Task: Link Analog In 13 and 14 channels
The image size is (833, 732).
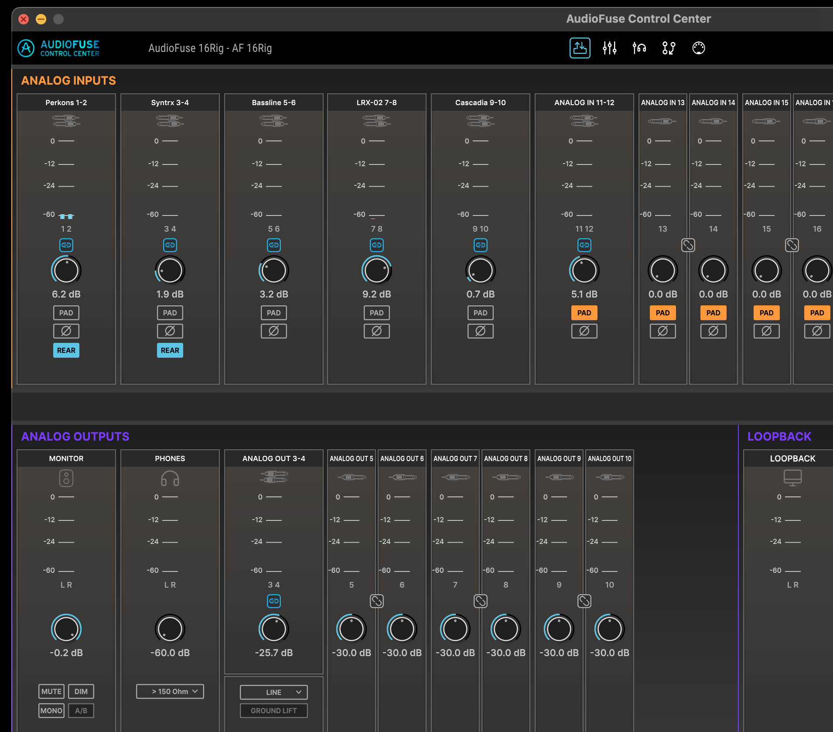Action: [x=688, y=245]
